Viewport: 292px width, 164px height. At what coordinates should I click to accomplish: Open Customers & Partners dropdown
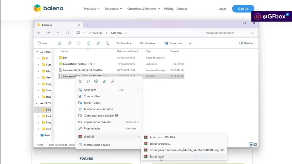pos(143,9)
